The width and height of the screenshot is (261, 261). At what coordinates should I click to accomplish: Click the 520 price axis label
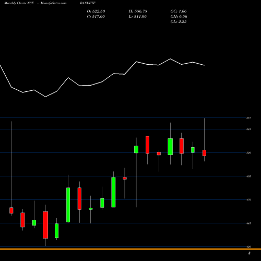pyautogui.click(x=248, y=153)
